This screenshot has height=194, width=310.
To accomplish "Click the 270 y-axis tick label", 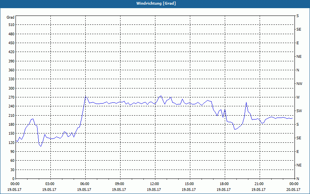I will tap(12, 97).
